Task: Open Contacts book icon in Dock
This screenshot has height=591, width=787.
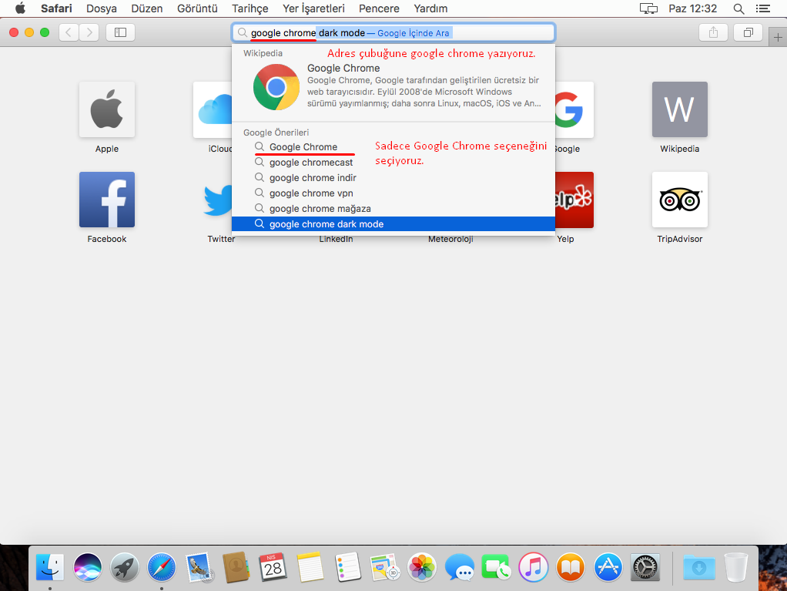Action: click(236, 567)
